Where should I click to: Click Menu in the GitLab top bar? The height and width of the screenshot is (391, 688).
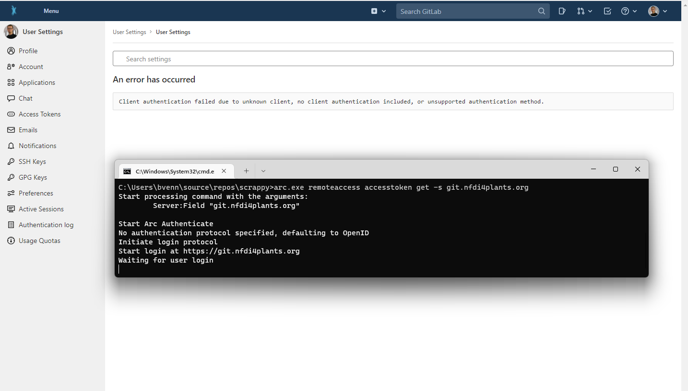click(x=50, y=11)
